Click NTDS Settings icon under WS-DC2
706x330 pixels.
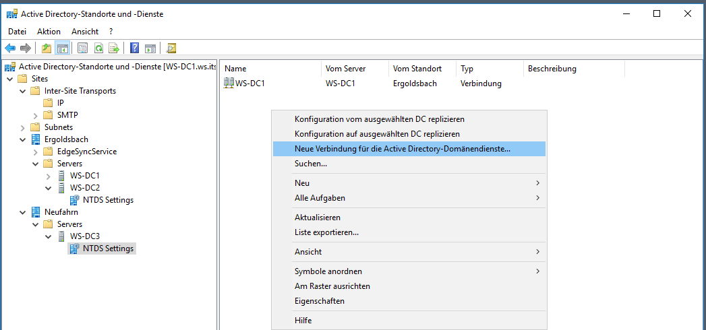[75, 199]
